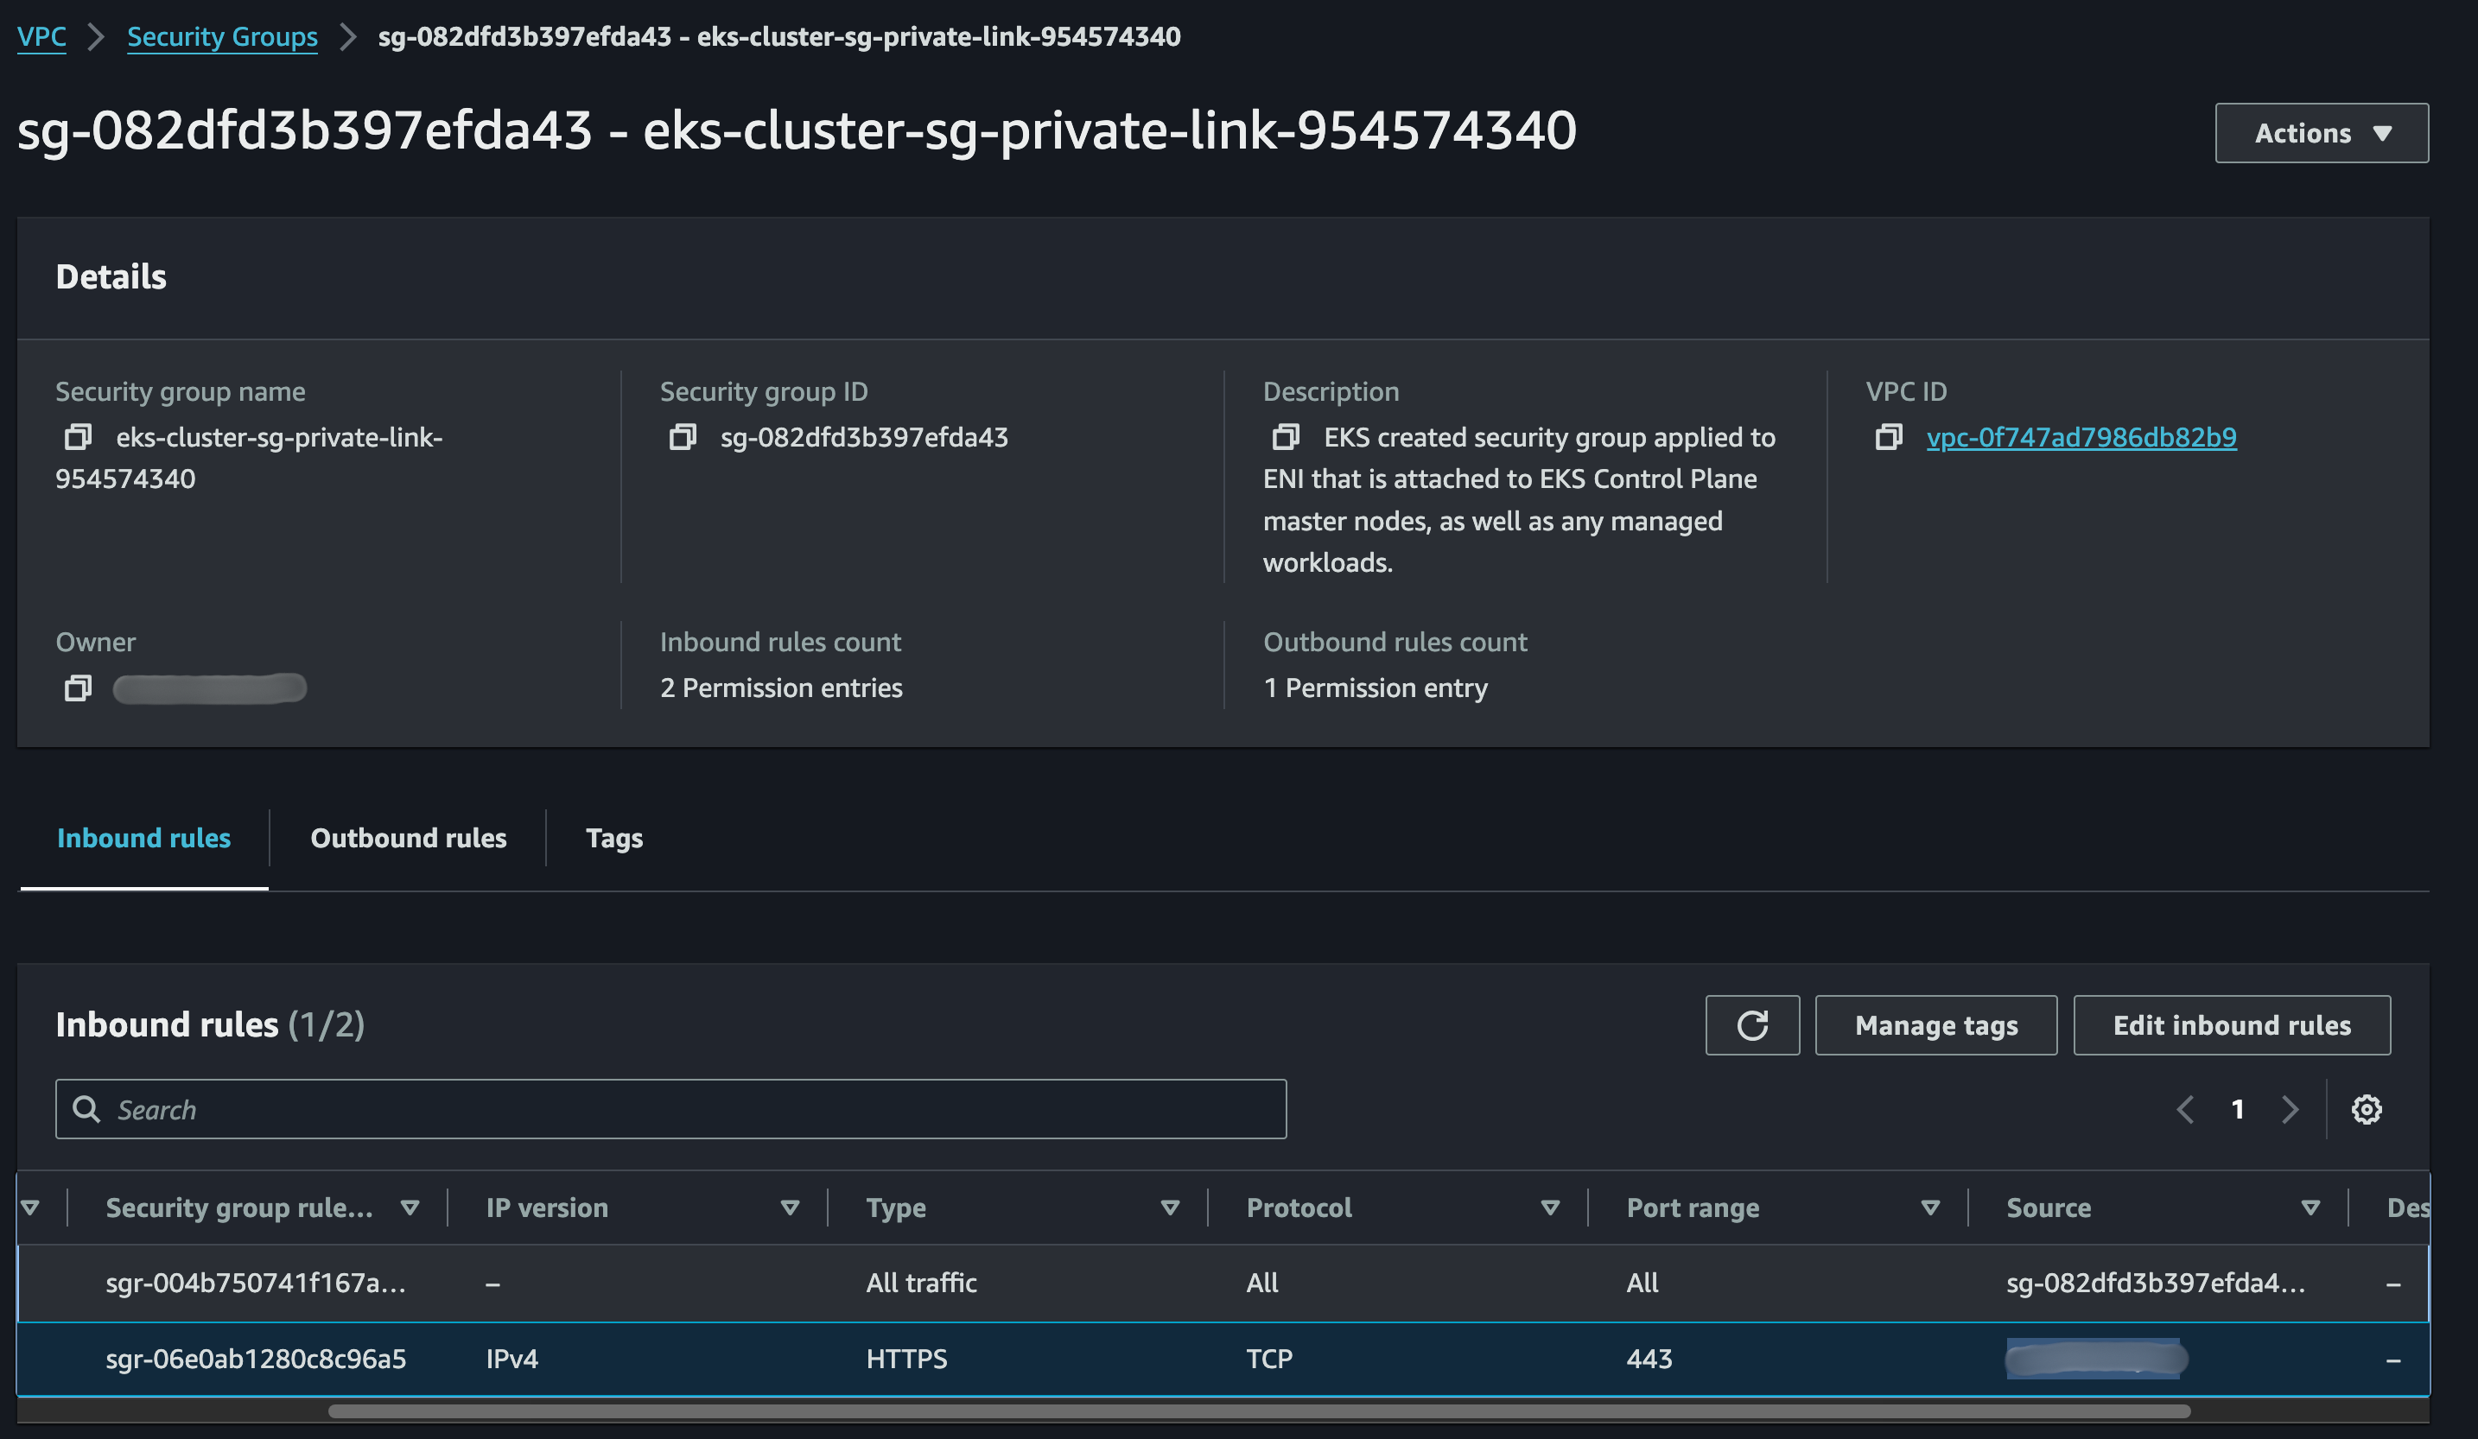Copy the security group name
2478x1439 pixels.
coord(78,436)
